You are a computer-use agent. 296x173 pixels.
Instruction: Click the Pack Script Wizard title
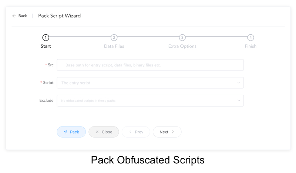pos(59,16)
